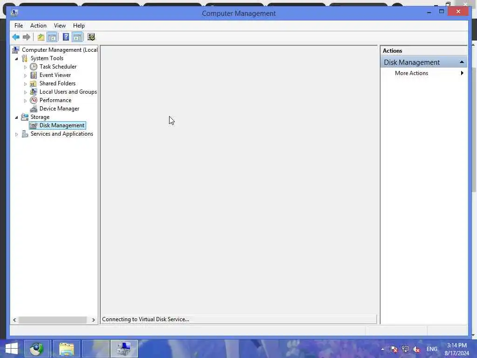Open the More Actions submenu arrow
This screenshot has height=358, width=477.
tap(462, 73)
